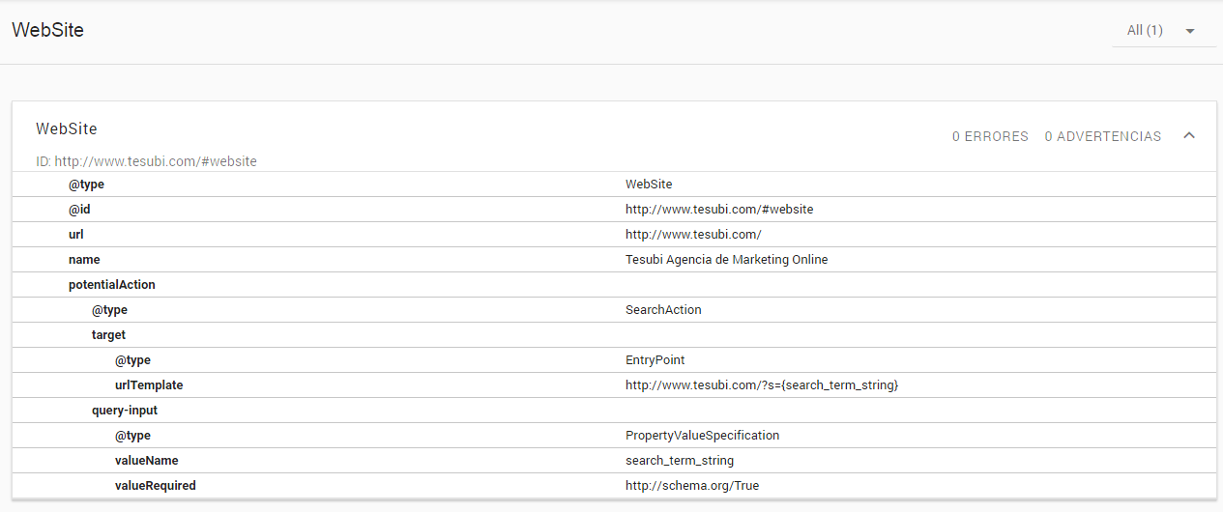Select the PropertyValueSpecification value
1223x512 pixels.
tap(703, 435)
